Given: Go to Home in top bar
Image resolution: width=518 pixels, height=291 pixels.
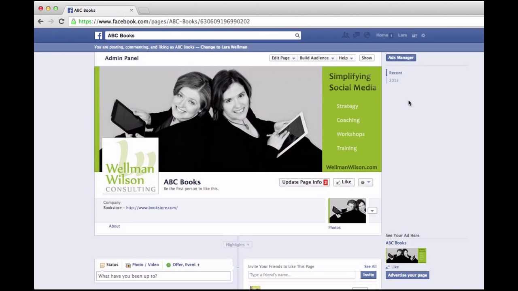Looking at the screenshot, I should click(x=382, y=35).
